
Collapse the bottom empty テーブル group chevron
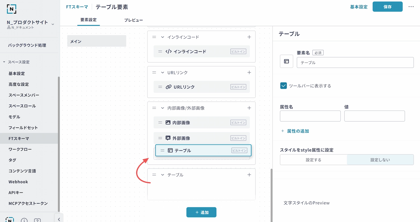pos(162,175)
